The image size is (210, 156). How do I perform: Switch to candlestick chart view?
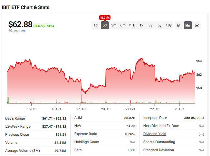point(179,25)
